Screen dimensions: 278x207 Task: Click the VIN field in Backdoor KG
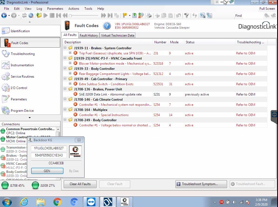pos(49,148)
